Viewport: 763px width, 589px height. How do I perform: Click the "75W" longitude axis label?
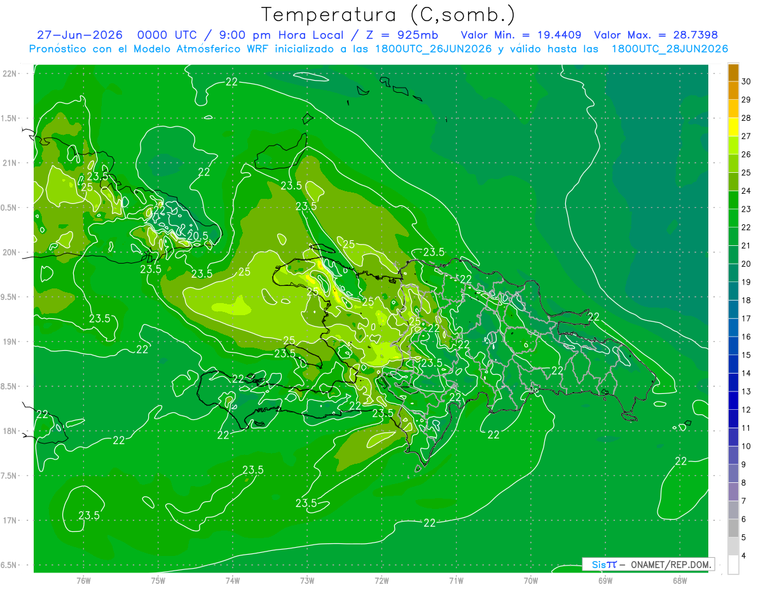tap(158, 581)
